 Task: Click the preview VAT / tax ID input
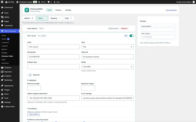(158, 37)
